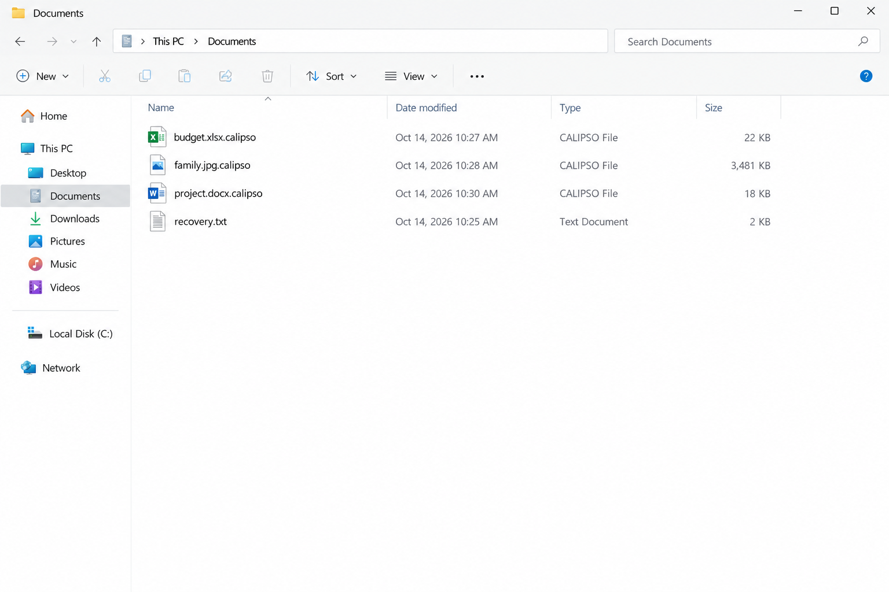Open Network in the sidebar

(x=50, y=368)
